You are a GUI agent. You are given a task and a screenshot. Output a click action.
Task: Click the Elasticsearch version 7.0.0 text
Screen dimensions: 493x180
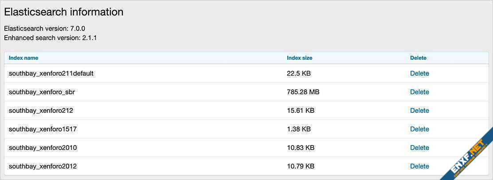tap(44, 28)
